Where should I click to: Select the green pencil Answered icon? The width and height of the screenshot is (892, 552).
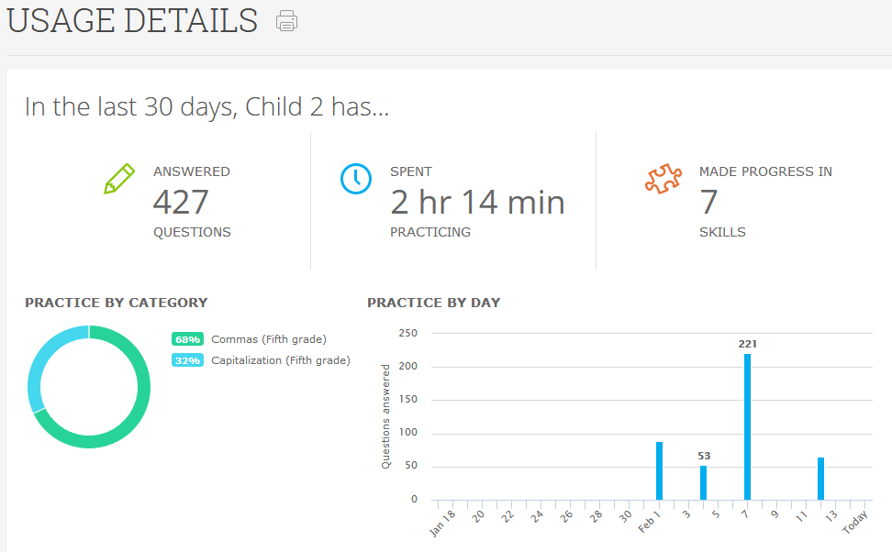[x=119, y=179]
